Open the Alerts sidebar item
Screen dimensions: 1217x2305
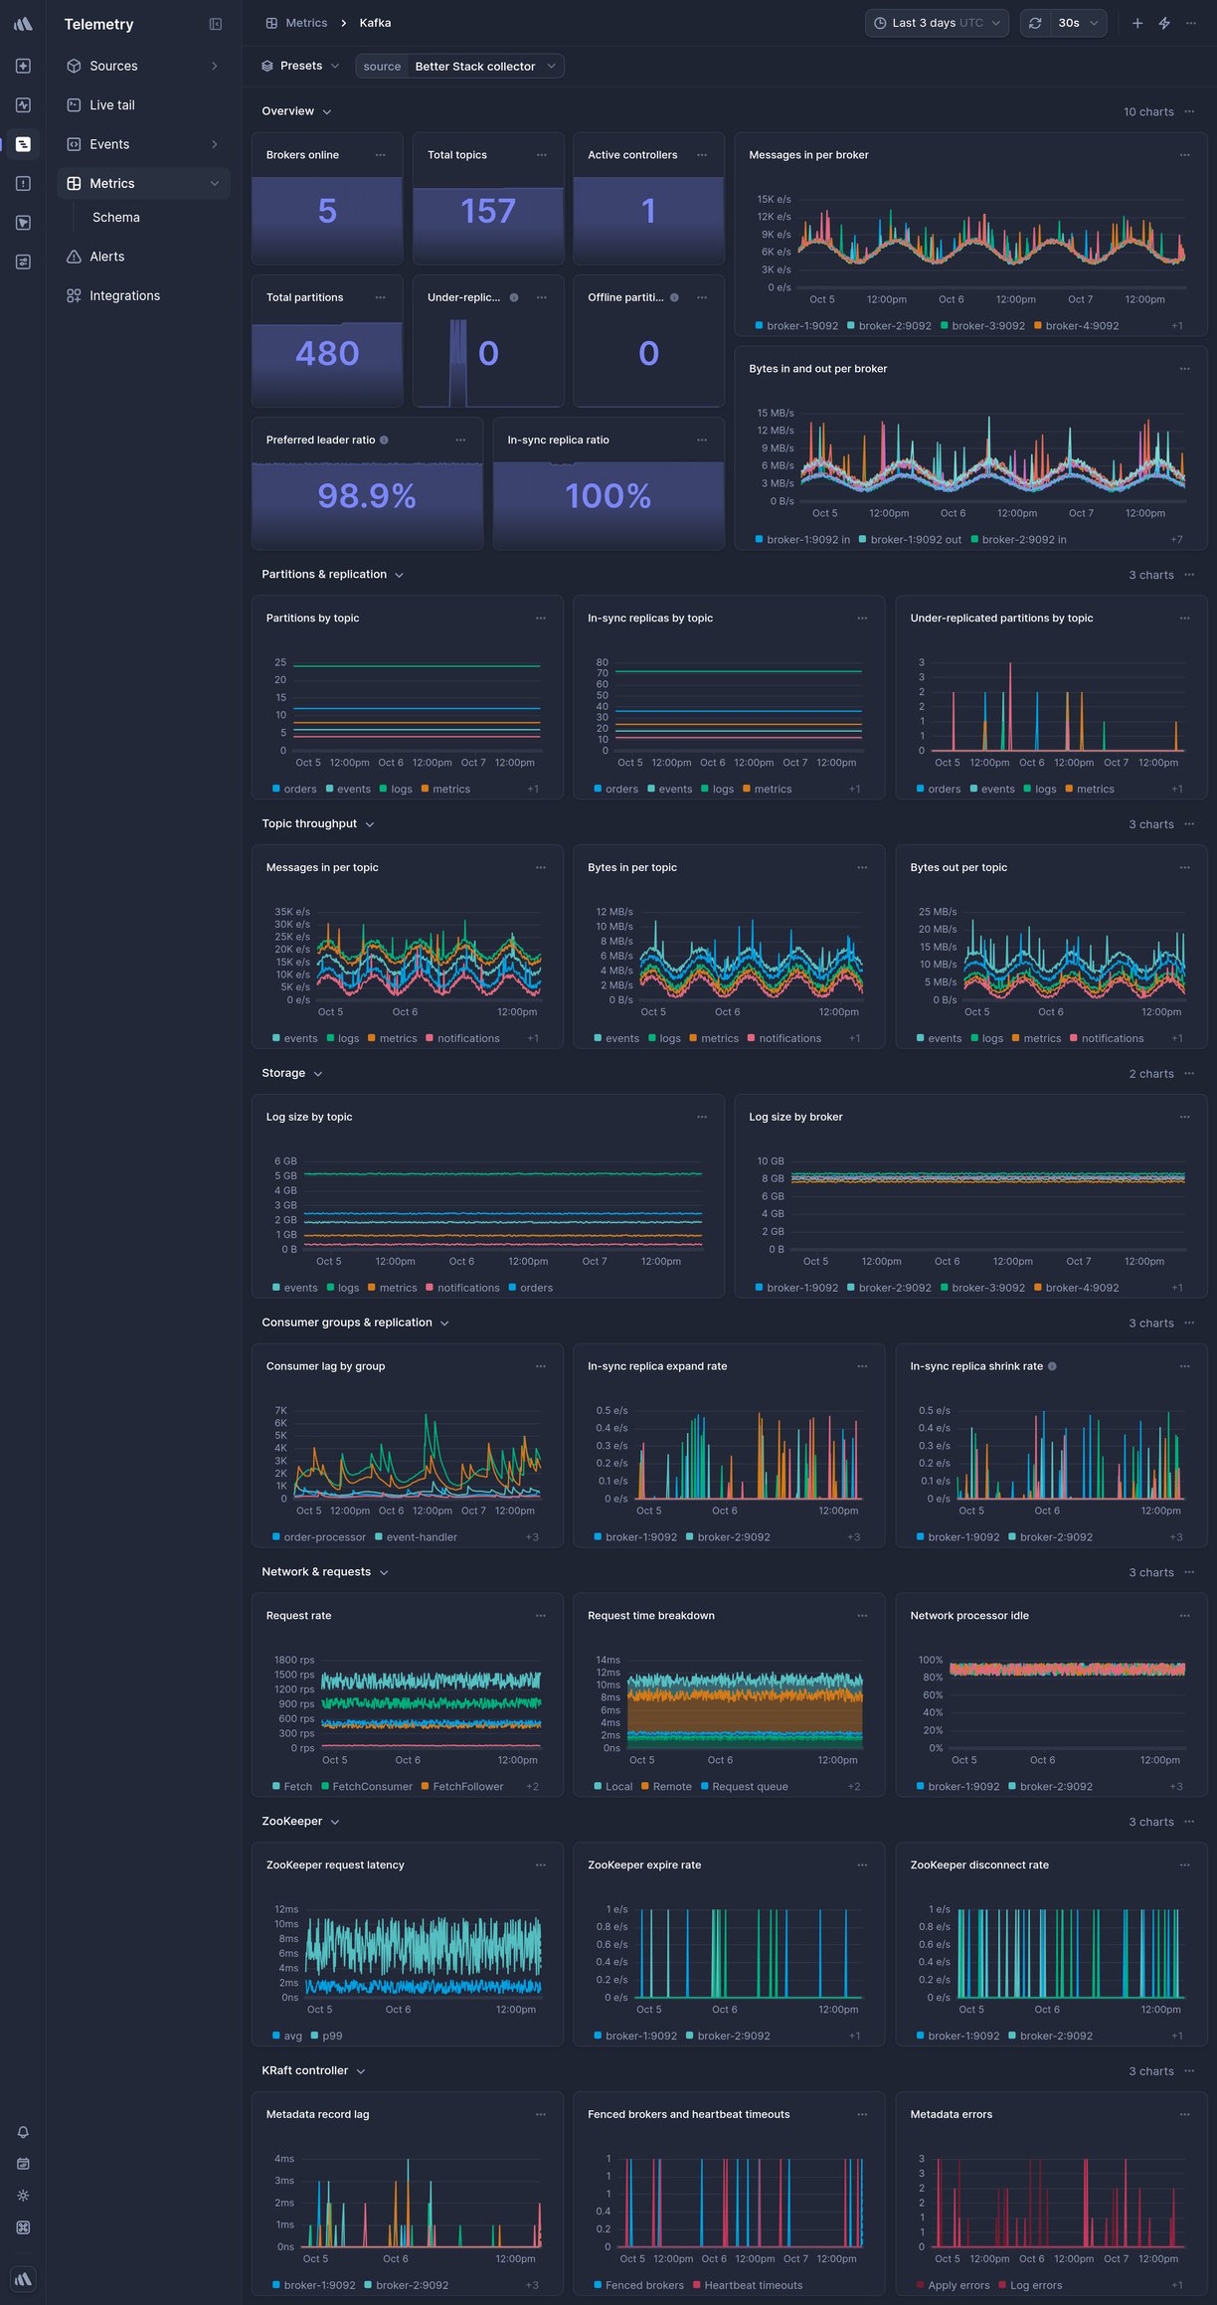[x=142, y=257]
